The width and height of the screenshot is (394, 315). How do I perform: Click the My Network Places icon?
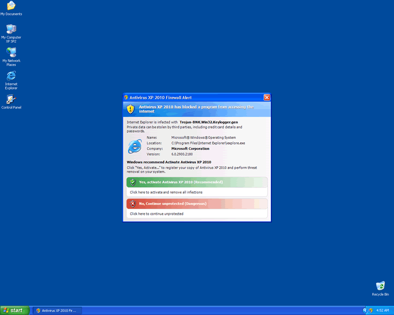tap(11, 53)
